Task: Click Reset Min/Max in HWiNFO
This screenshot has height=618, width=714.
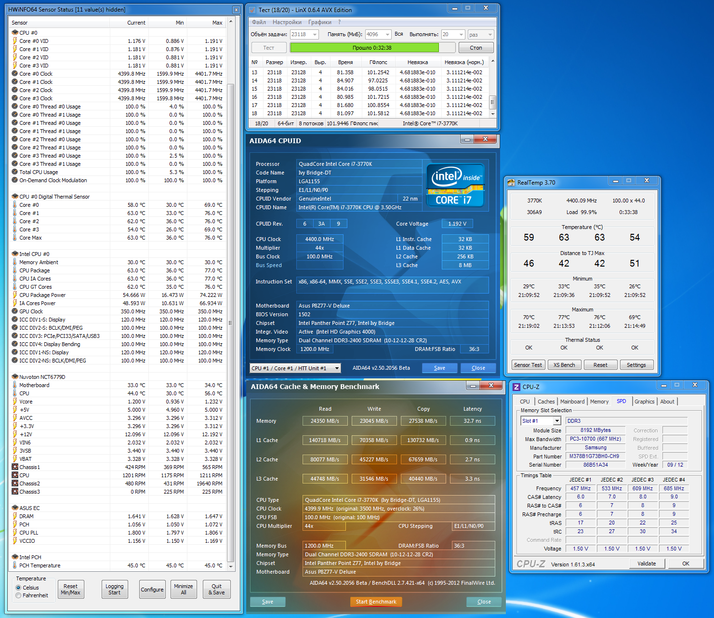Action: point(70,590)
